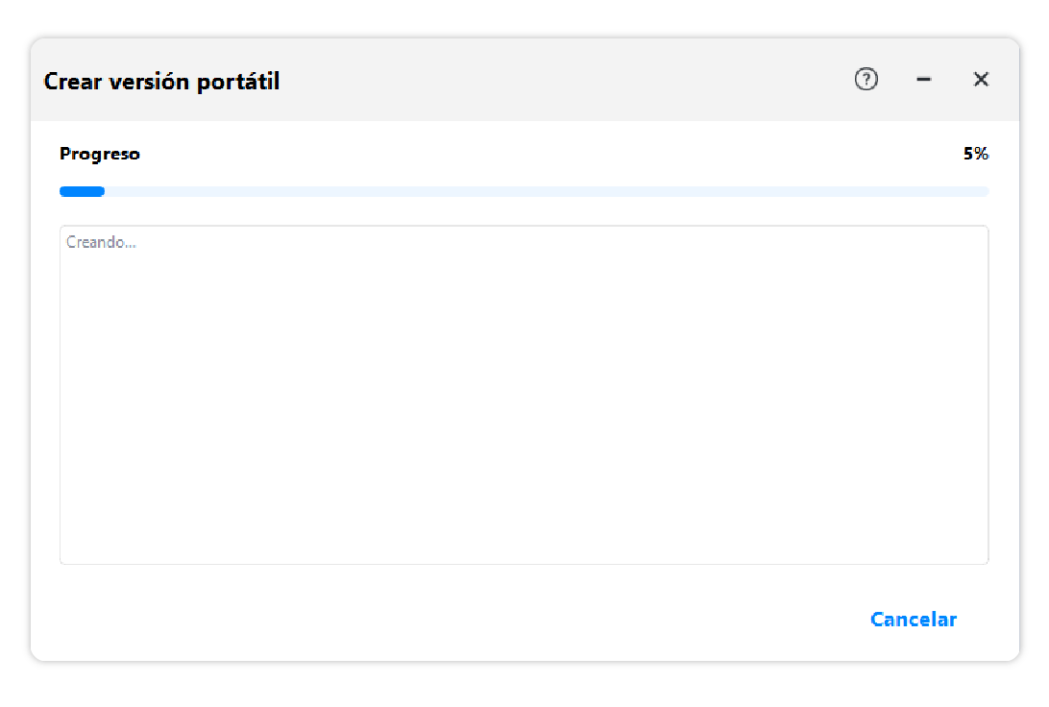The height and width of the screenshot is (707, 1049).
Task: Click empty title bar space beside help icon
Action: tap(807, 80)
